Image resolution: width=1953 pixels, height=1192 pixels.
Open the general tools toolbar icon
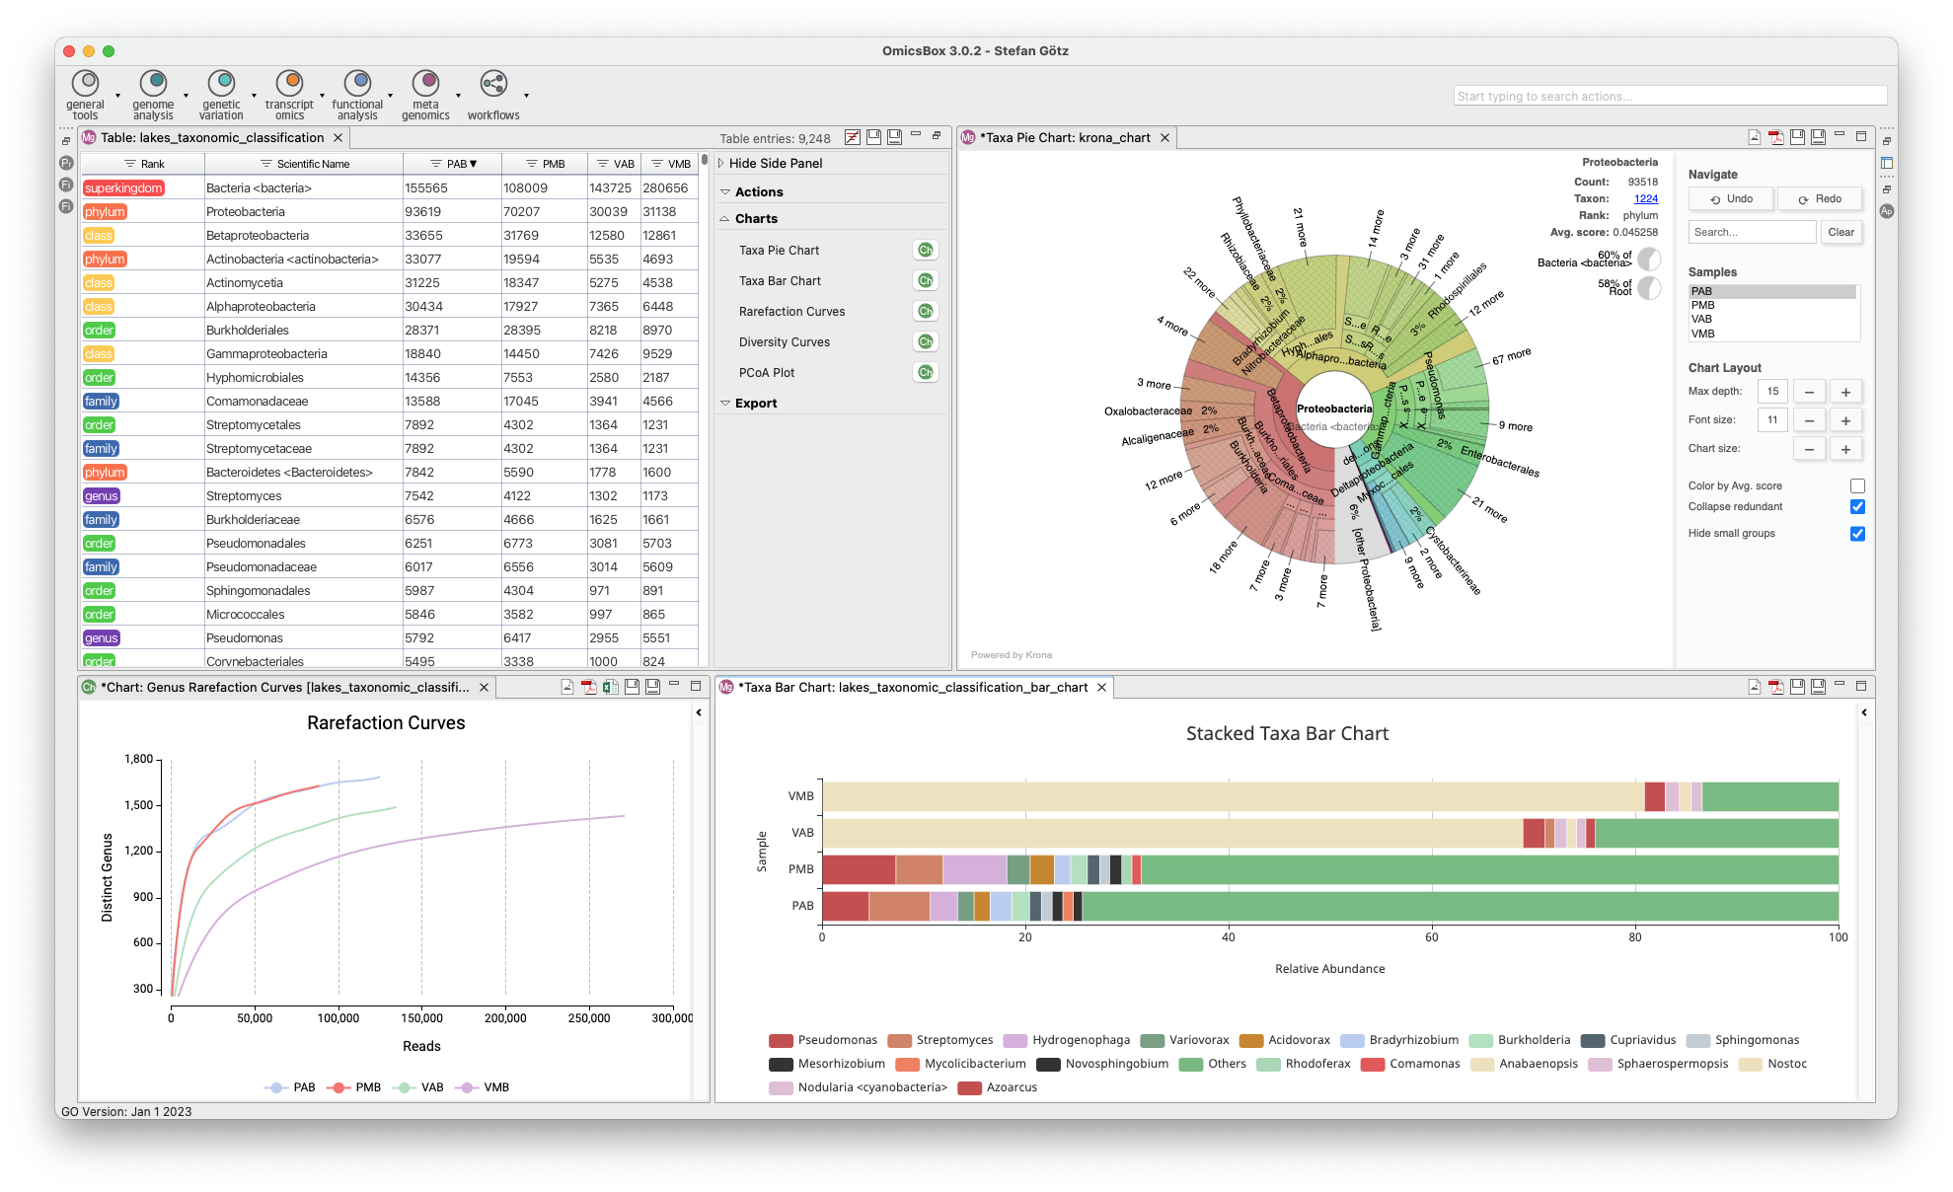point(86,83)
